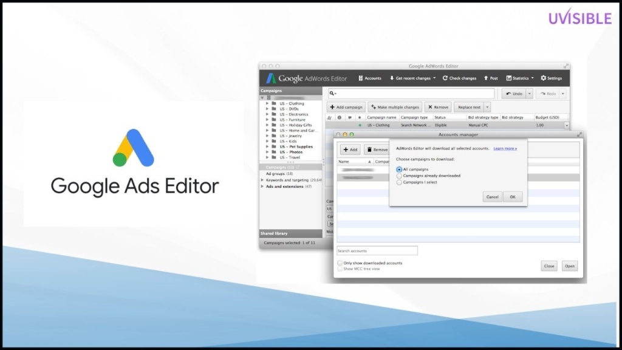Open Settings via the gear icon
Image resolution: width=622 pixels, height=350 pixels.
(x=544, y=78)
